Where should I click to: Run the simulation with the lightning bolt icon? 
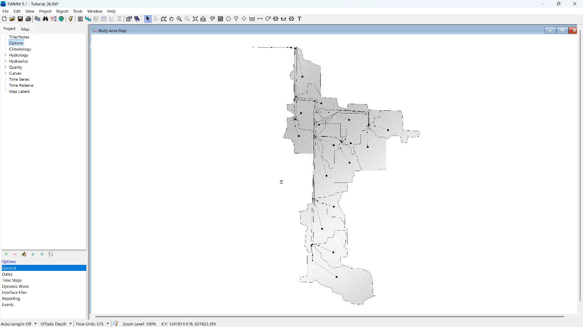coord(71,19)
